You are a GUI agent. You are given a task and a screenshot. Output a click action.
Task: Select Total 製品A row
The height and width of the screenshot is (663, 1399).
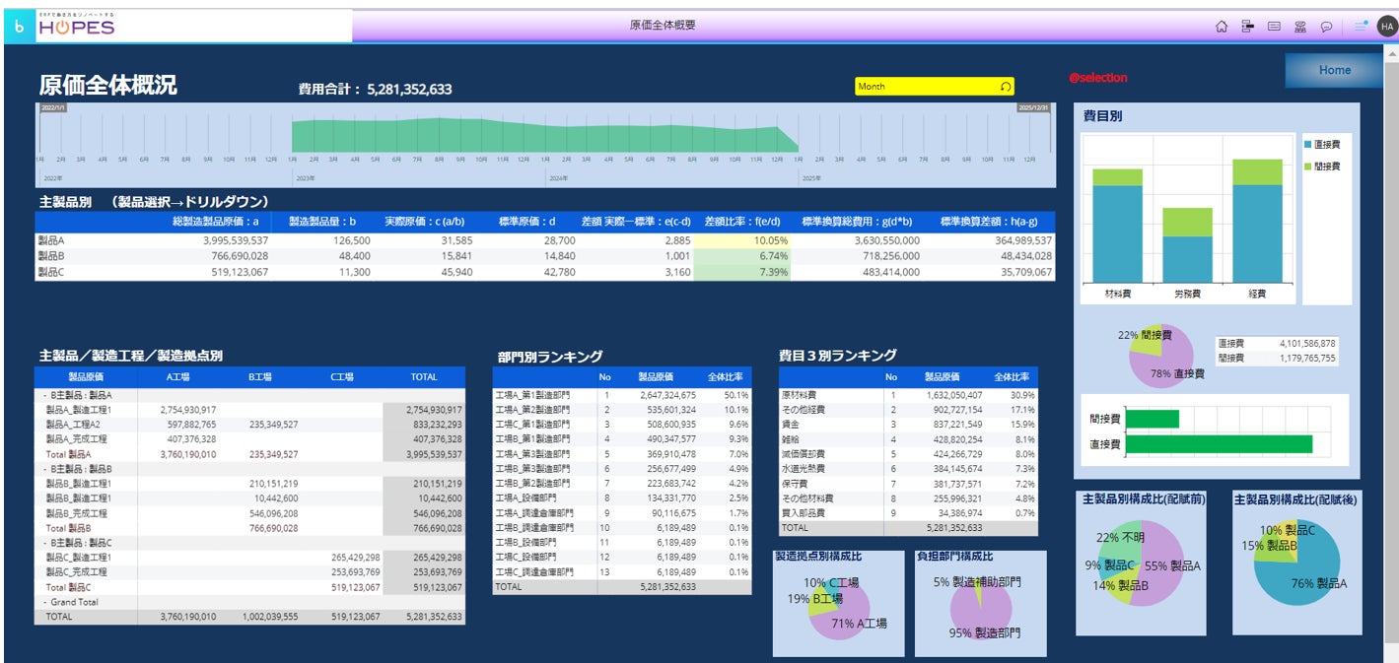coord(249,454)
